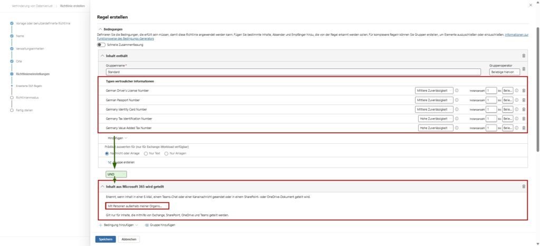Open the 'UND' operator dropdown
The width and height of the screenshot is (540, 246).
click(x=116, y=174)
